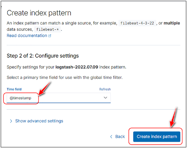
Task: Click the Time field label
Action: (14, 89)
